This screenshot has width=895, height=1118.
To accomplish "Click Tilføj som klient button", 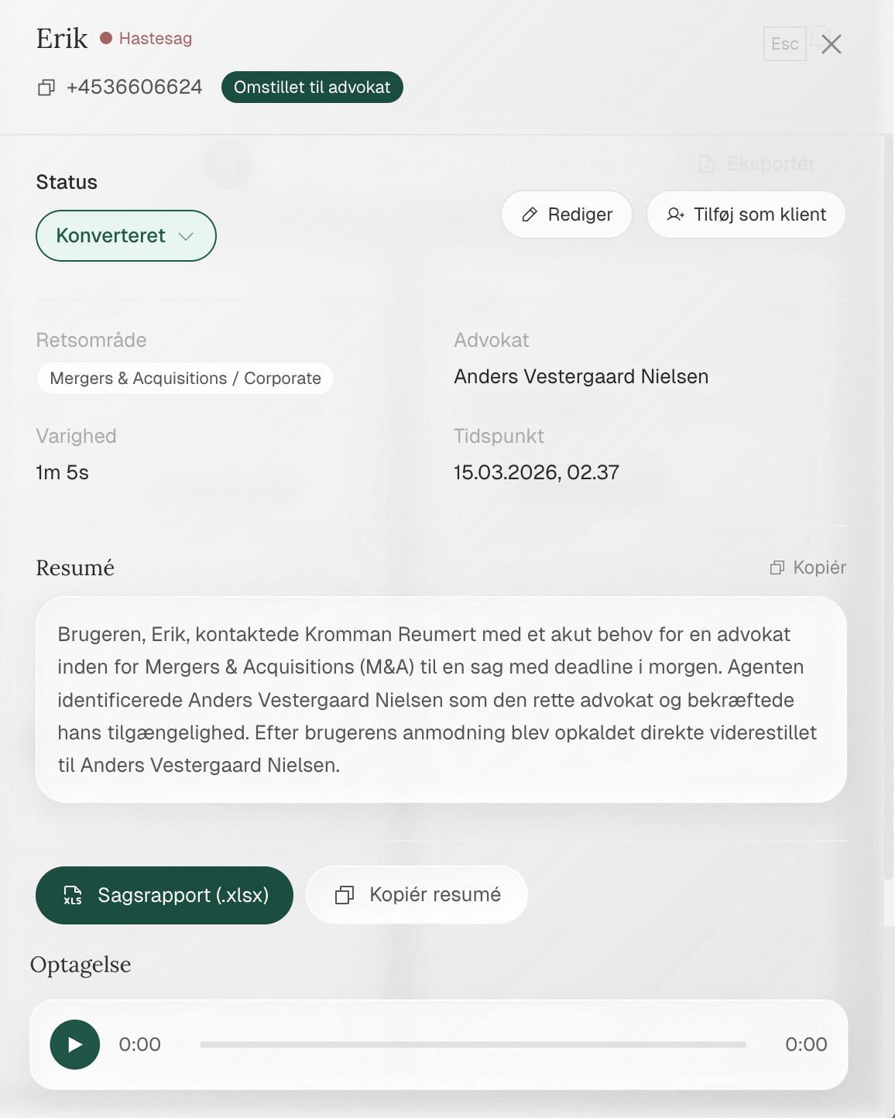I will (x=746, y=214).
